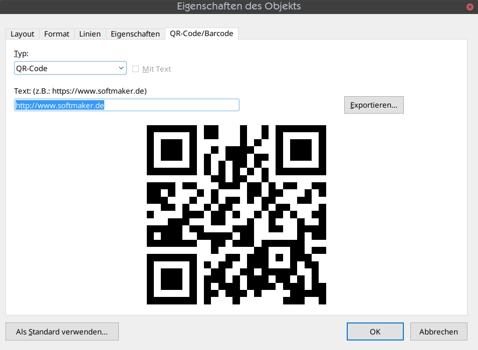Click the 'Text: (z.B.: https://www.softmaker.de)' label
Image resolution: width=478 pixels, height=350 pixels.
81,91
